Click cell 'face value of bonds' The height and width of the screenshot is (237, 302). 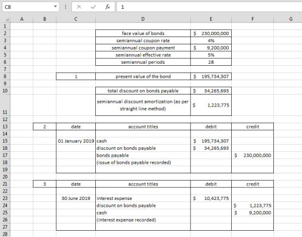pyautogui.click(x=143, y=33)
